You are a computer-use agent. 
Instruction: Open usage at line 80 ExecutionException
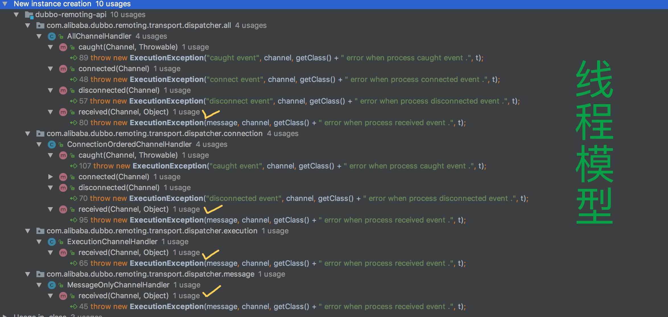[167, 123]
